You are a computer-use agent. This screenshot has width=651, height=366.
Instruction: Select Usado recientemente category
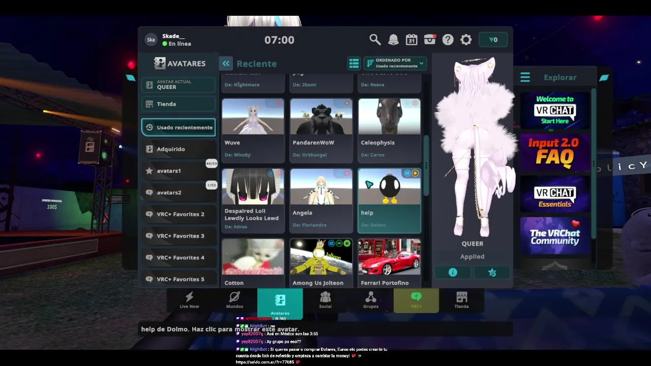(x=179, y=128)
